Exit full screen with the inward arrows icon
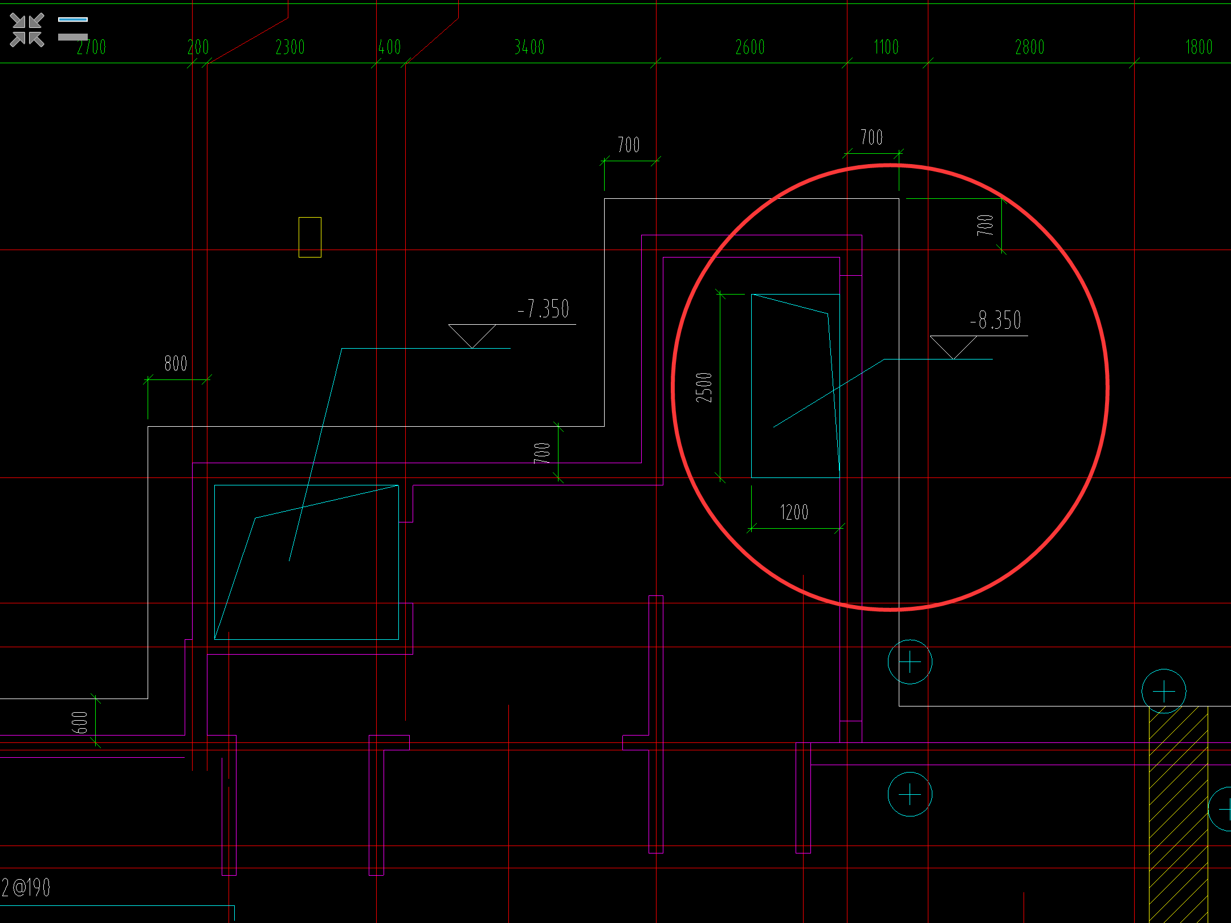Screen dimensions: 1231x923 [27, 30]
